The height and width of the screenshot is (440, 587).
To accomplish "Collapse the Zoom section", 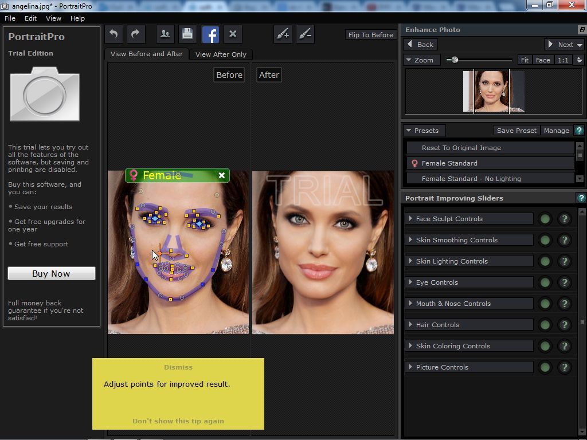I will 421,60.
